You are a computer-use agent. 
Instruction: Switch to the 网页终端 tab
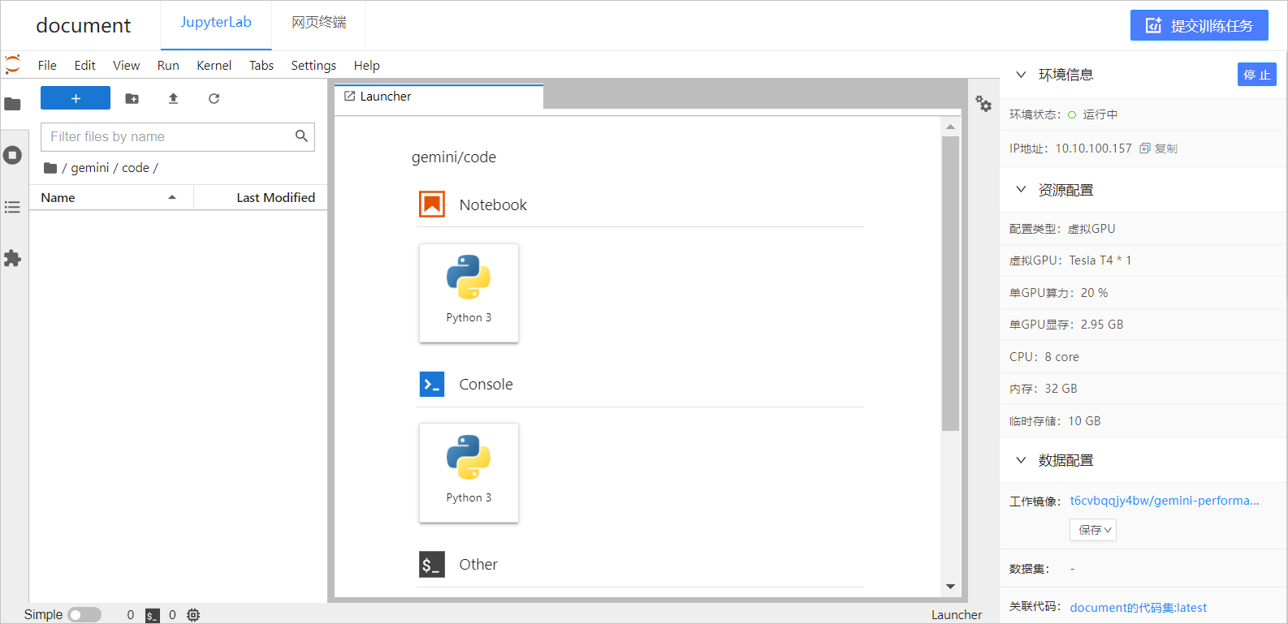tap(318, 23)
